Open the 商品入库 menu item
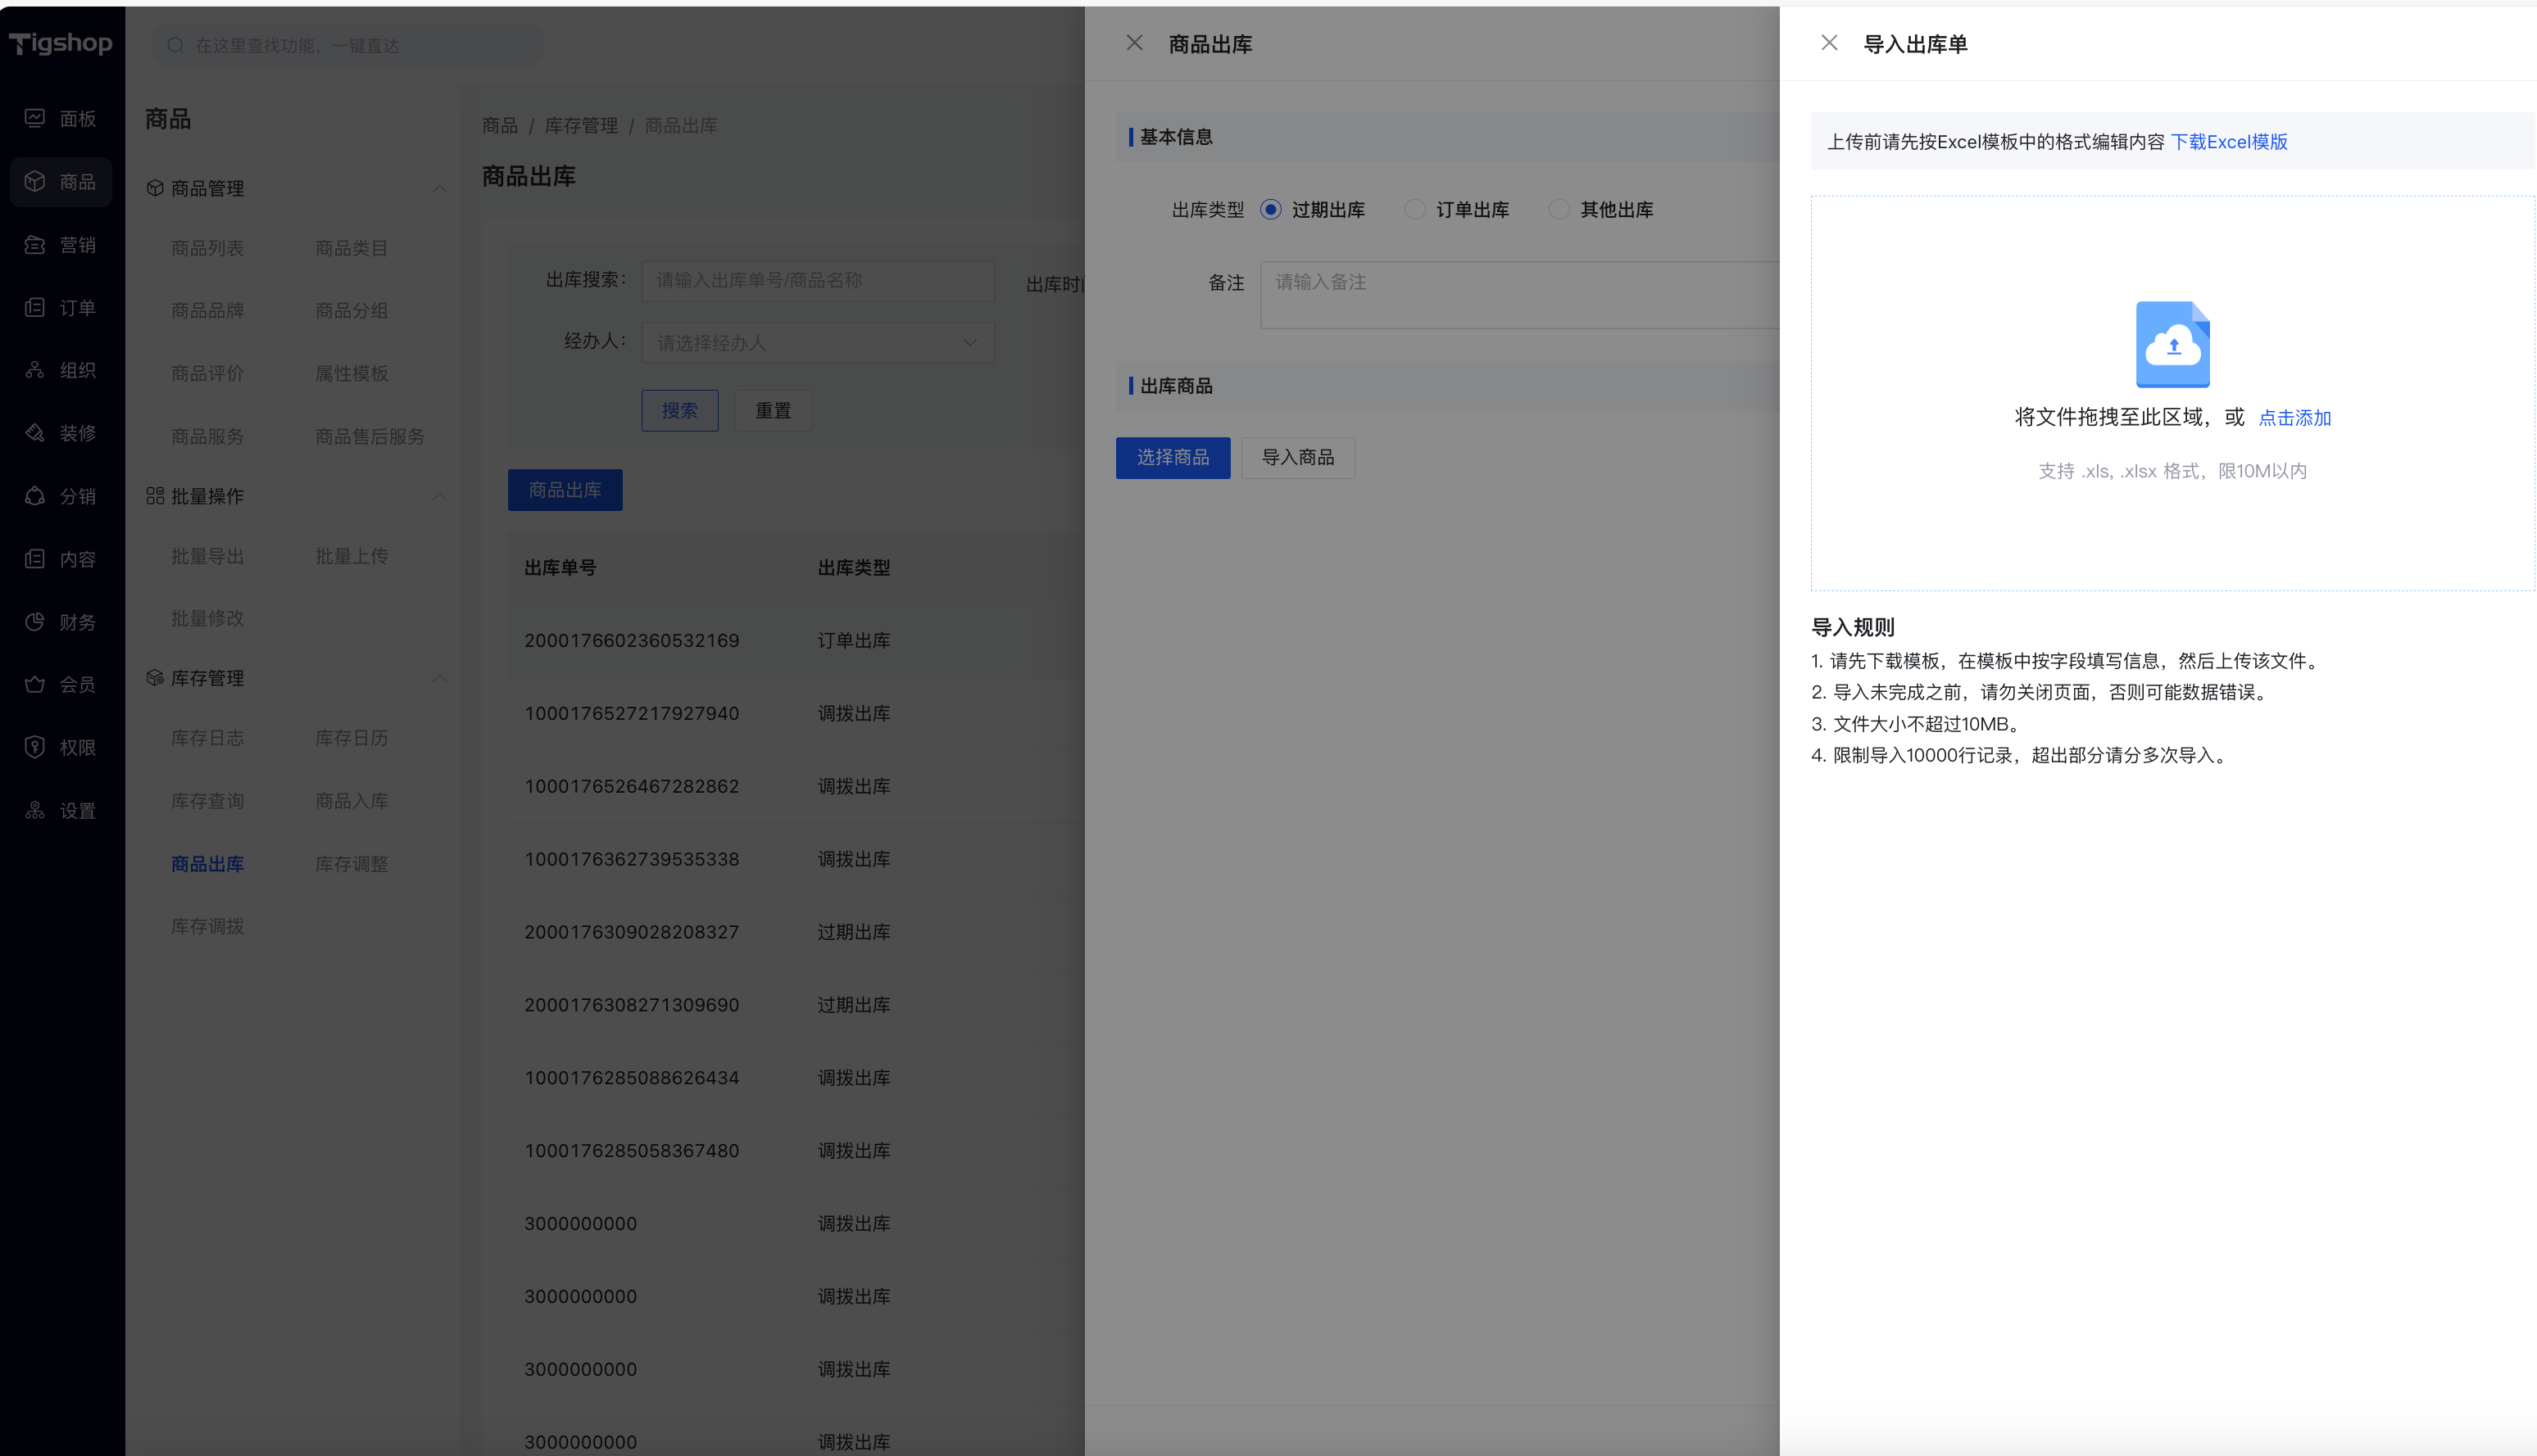Image resolution: width=2537 pixels, height=1456 pixels. tap(352, 801)
